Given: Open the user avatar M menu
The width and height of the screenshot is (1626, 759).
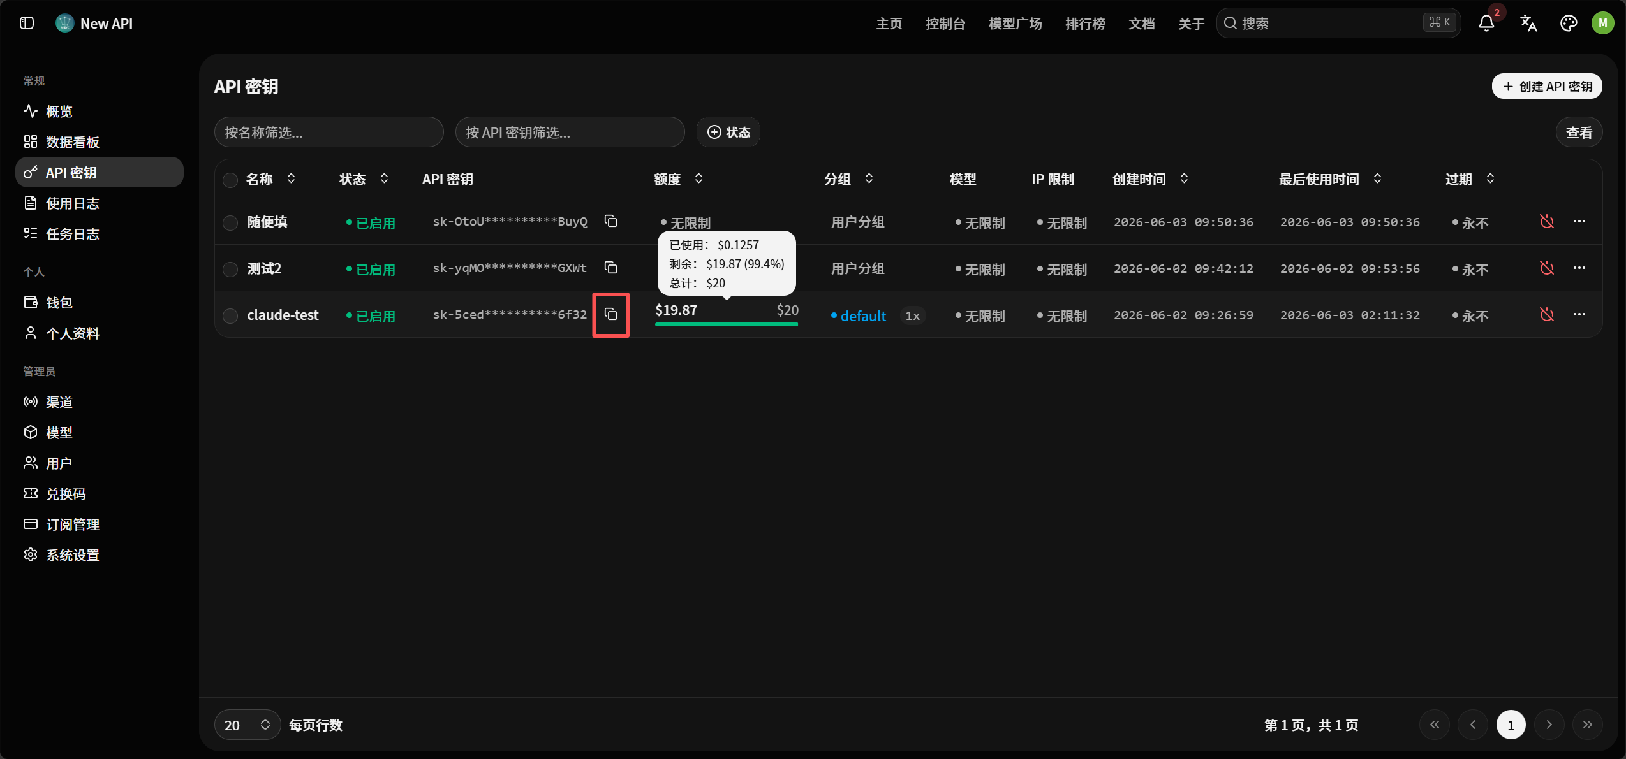Looking at the screenshot, I should pyautogui.click(x=1603, y=23).
